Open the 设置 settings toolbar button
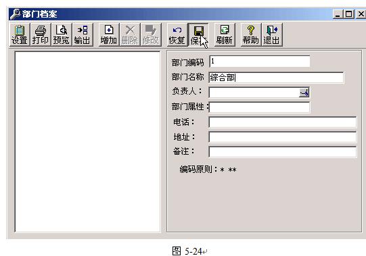This screenshot has height=256, width=366. (x=20, y=34)
